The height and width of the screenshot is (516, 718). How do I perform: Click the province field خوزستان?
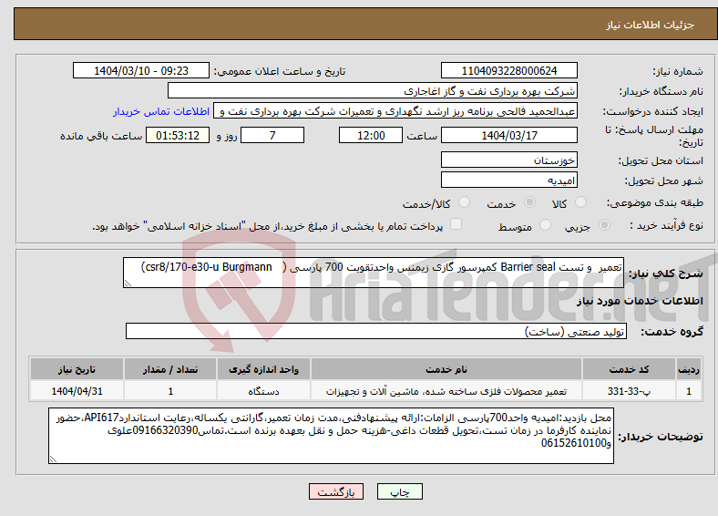pyautogui.click(x=508, y=160)
